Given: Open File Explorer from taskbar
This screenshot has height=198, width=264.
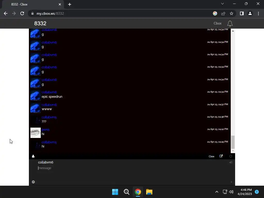Looking at the screenshot, I should coord(149,192).
